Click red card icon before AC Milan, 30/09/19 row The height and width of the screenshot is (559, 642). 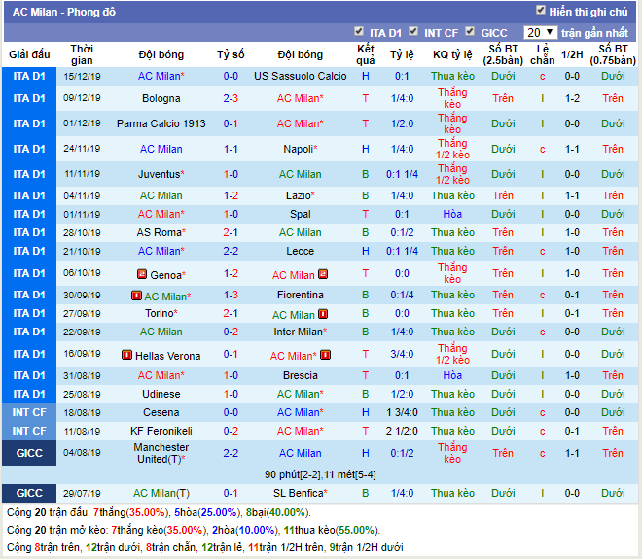tap(136, 296)
